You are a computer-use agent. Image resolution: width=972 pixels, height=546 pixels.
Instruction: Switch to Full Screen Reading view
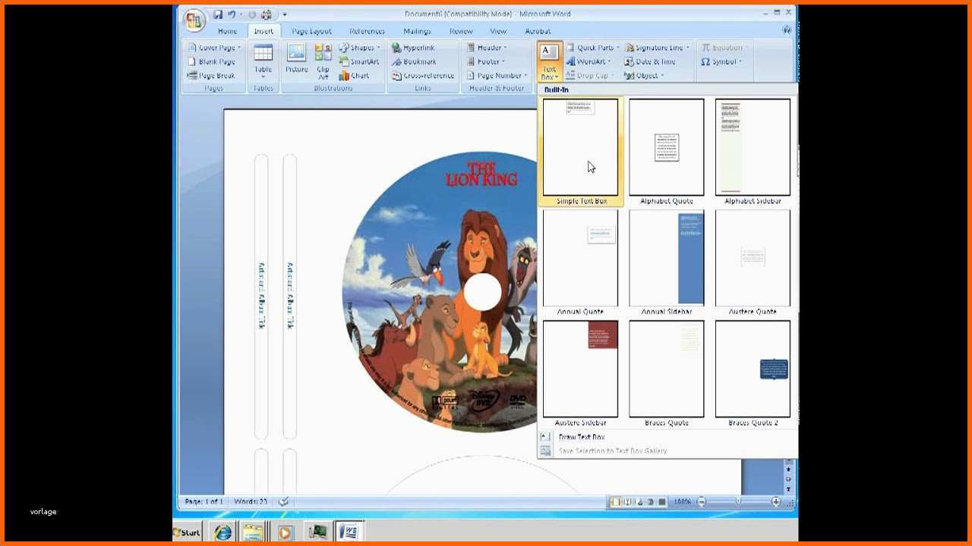(x=627, y=502)
